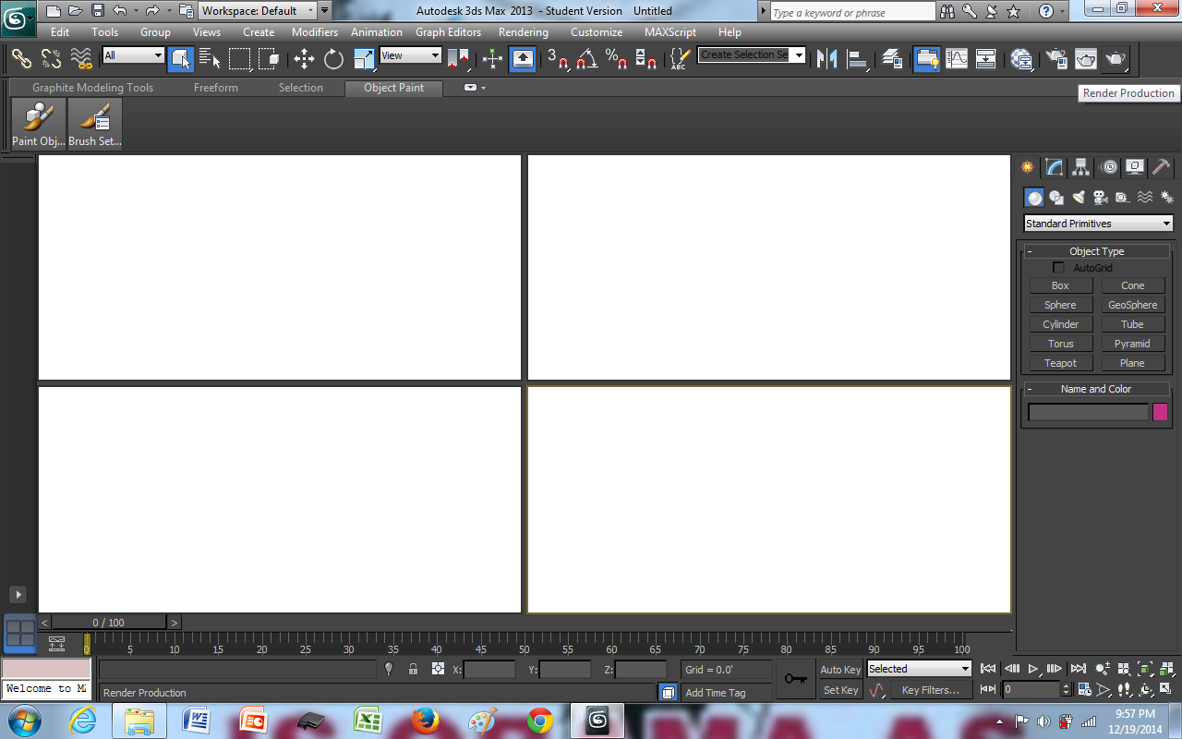Open the MAXScript menu
Image resolution: width=1182 pixels, height=739 pixels.
point(670,32)
